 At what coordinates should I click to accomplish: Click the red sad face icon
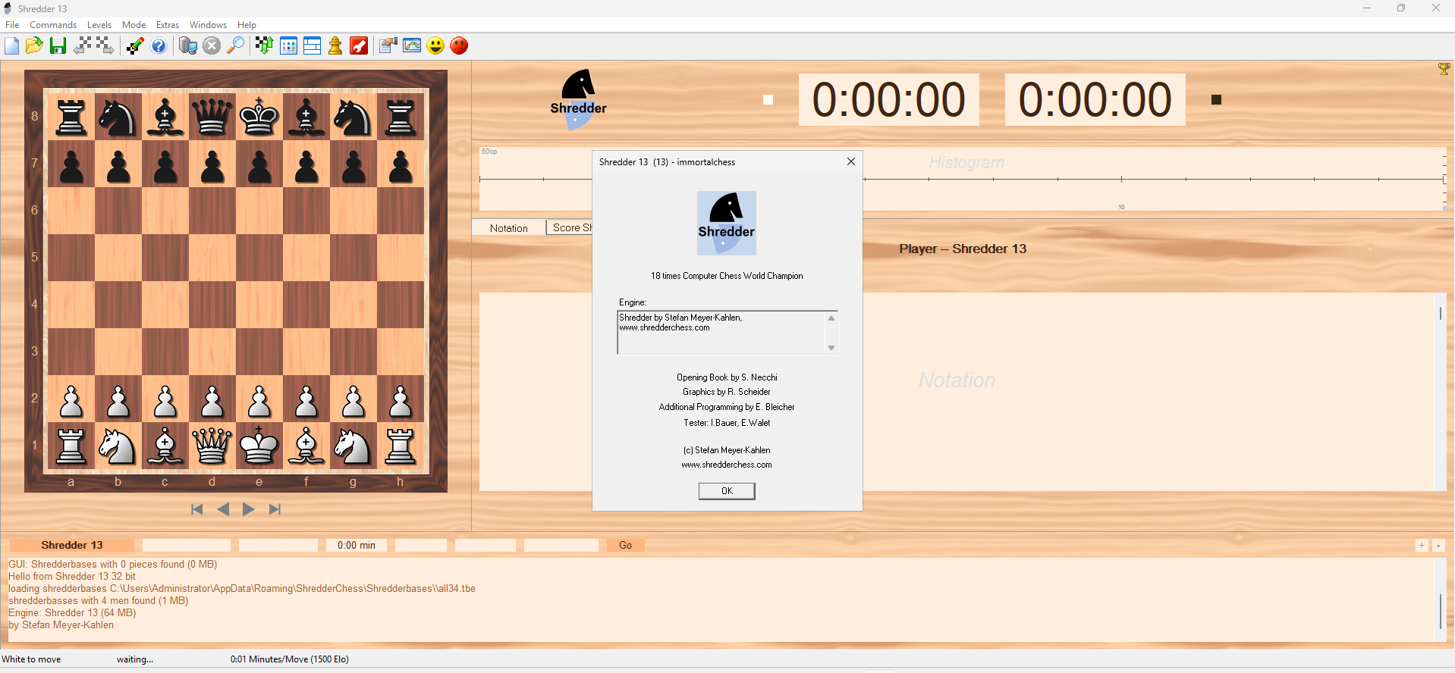point(459,46)
